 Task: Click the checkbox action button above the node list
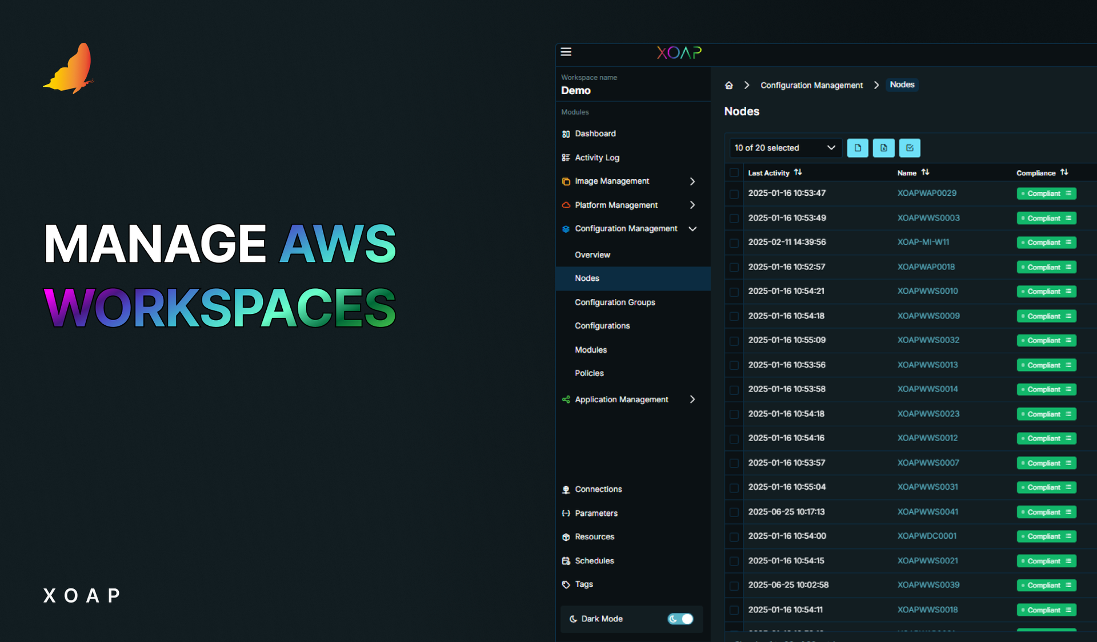point(909,148)
